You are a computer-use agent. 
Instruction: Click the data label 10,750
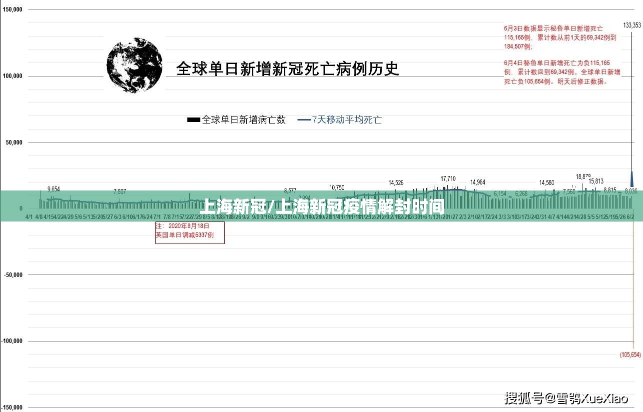click(x=337, y=188)
